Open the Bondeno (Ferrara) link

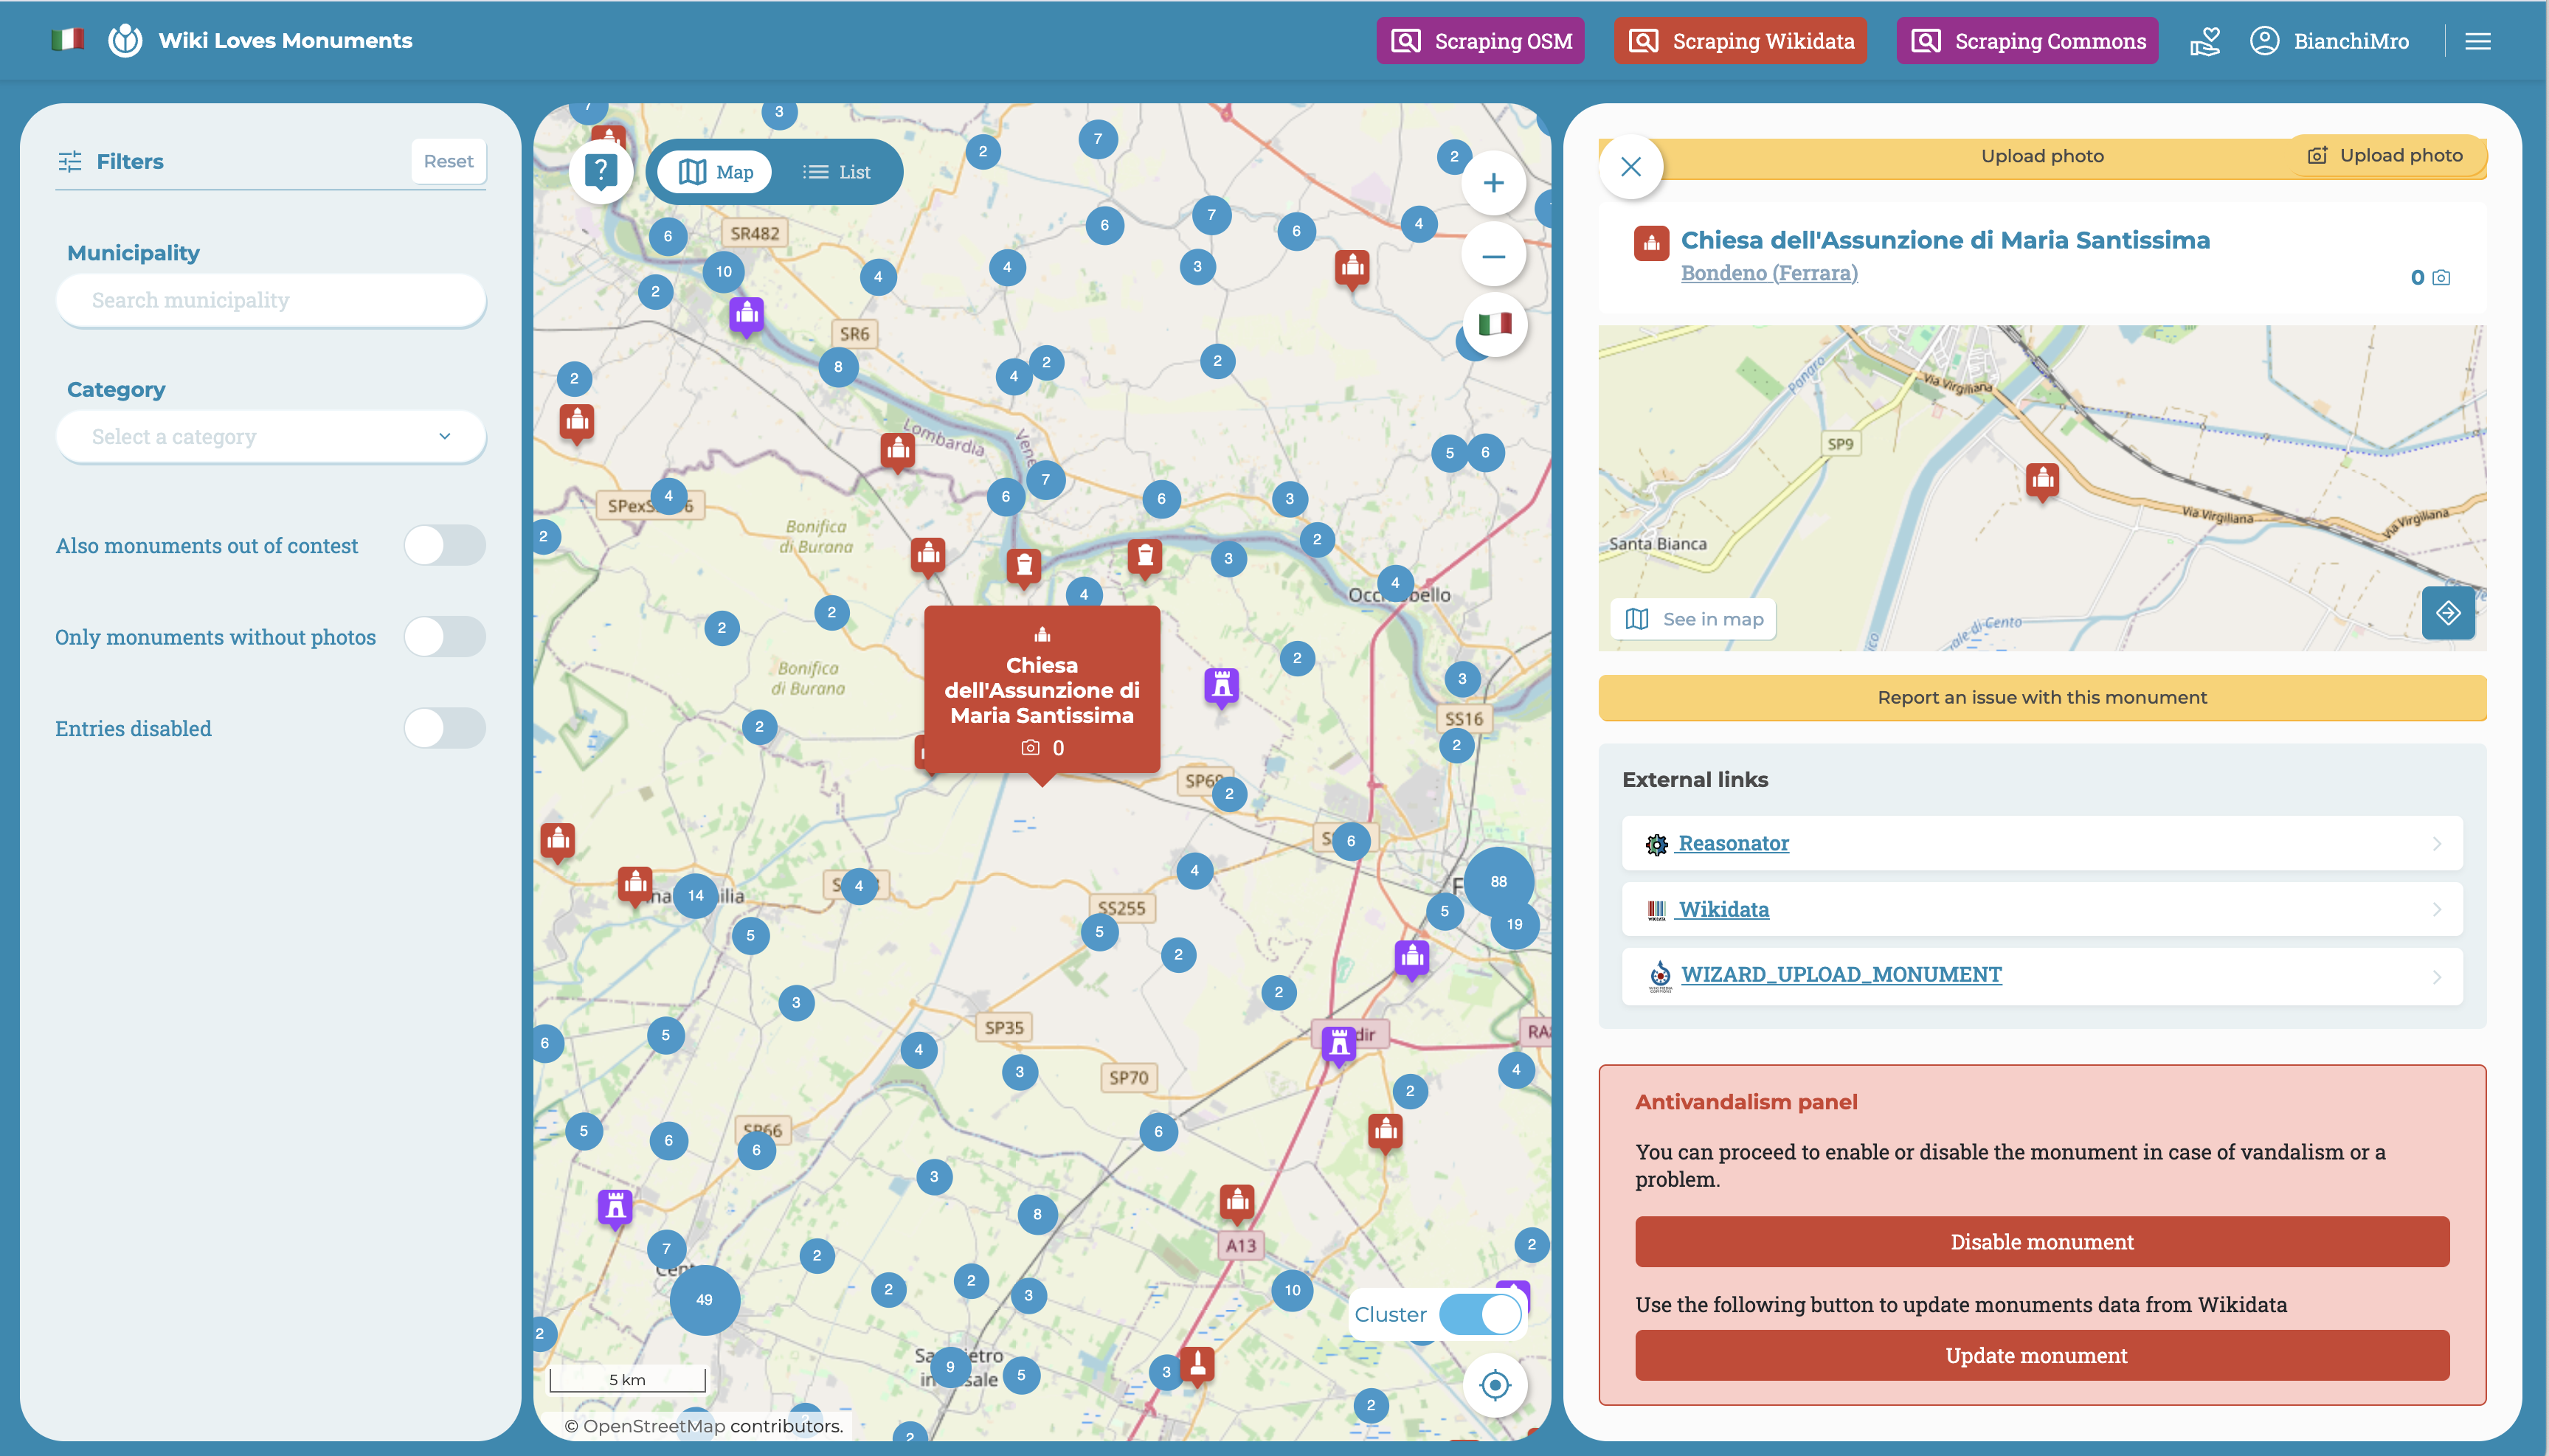1768,273
